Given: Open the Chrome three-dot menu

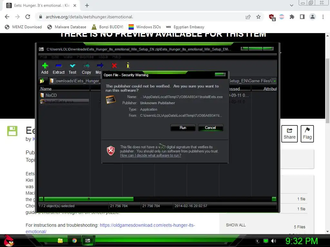Looking at the screenshot, I should point(323,17).
